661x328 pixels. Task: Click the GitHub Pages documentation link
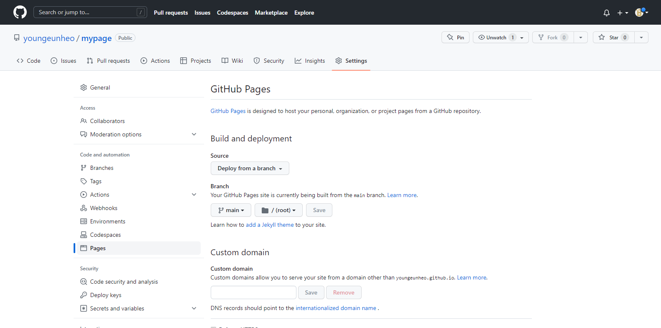(x=228, y=111)
